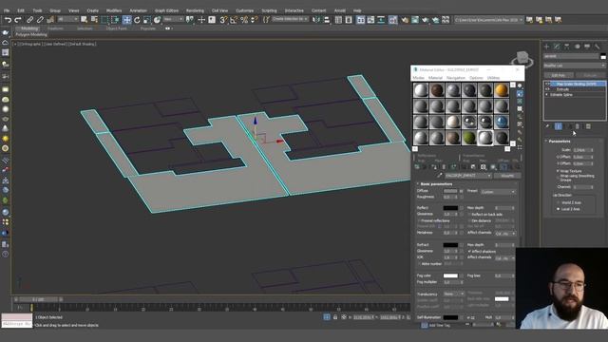Click the Fog color swatch
The width and height of the screenshot is (608, 342).
pyautogui.click(x=450, y=275)
